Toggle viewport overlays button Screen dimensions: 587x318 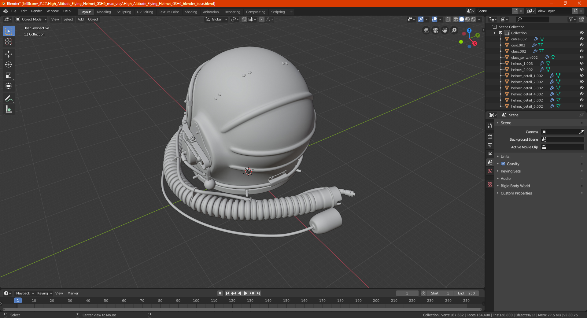[434, 19]
